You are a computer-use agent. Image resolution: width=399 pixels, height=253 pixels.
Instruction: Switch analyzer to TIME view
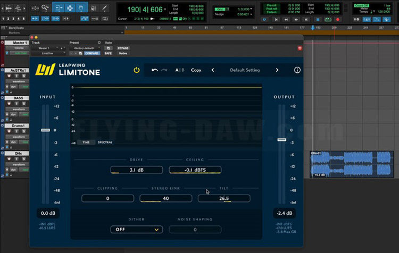click(x=86, y=142)
